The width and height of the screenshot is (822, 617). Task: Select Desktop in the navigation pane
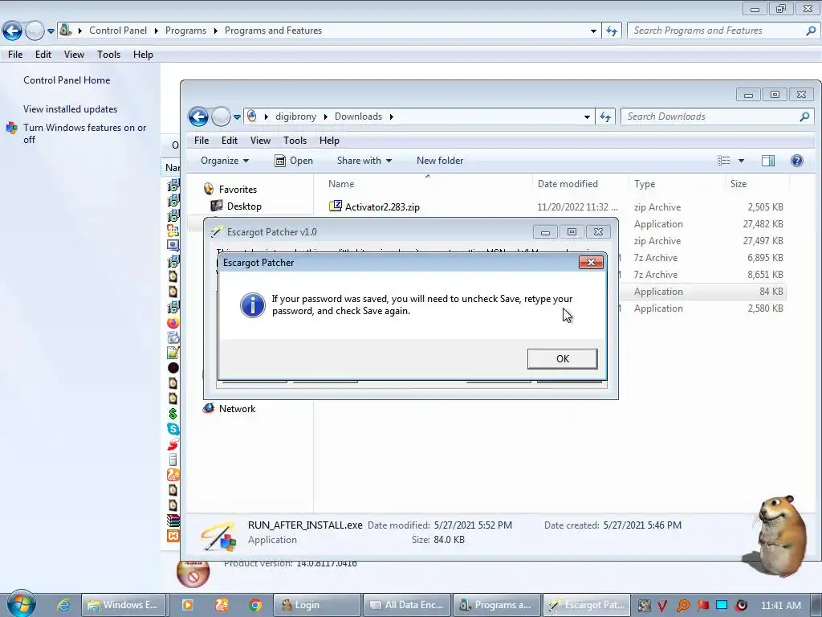(244, 206)
